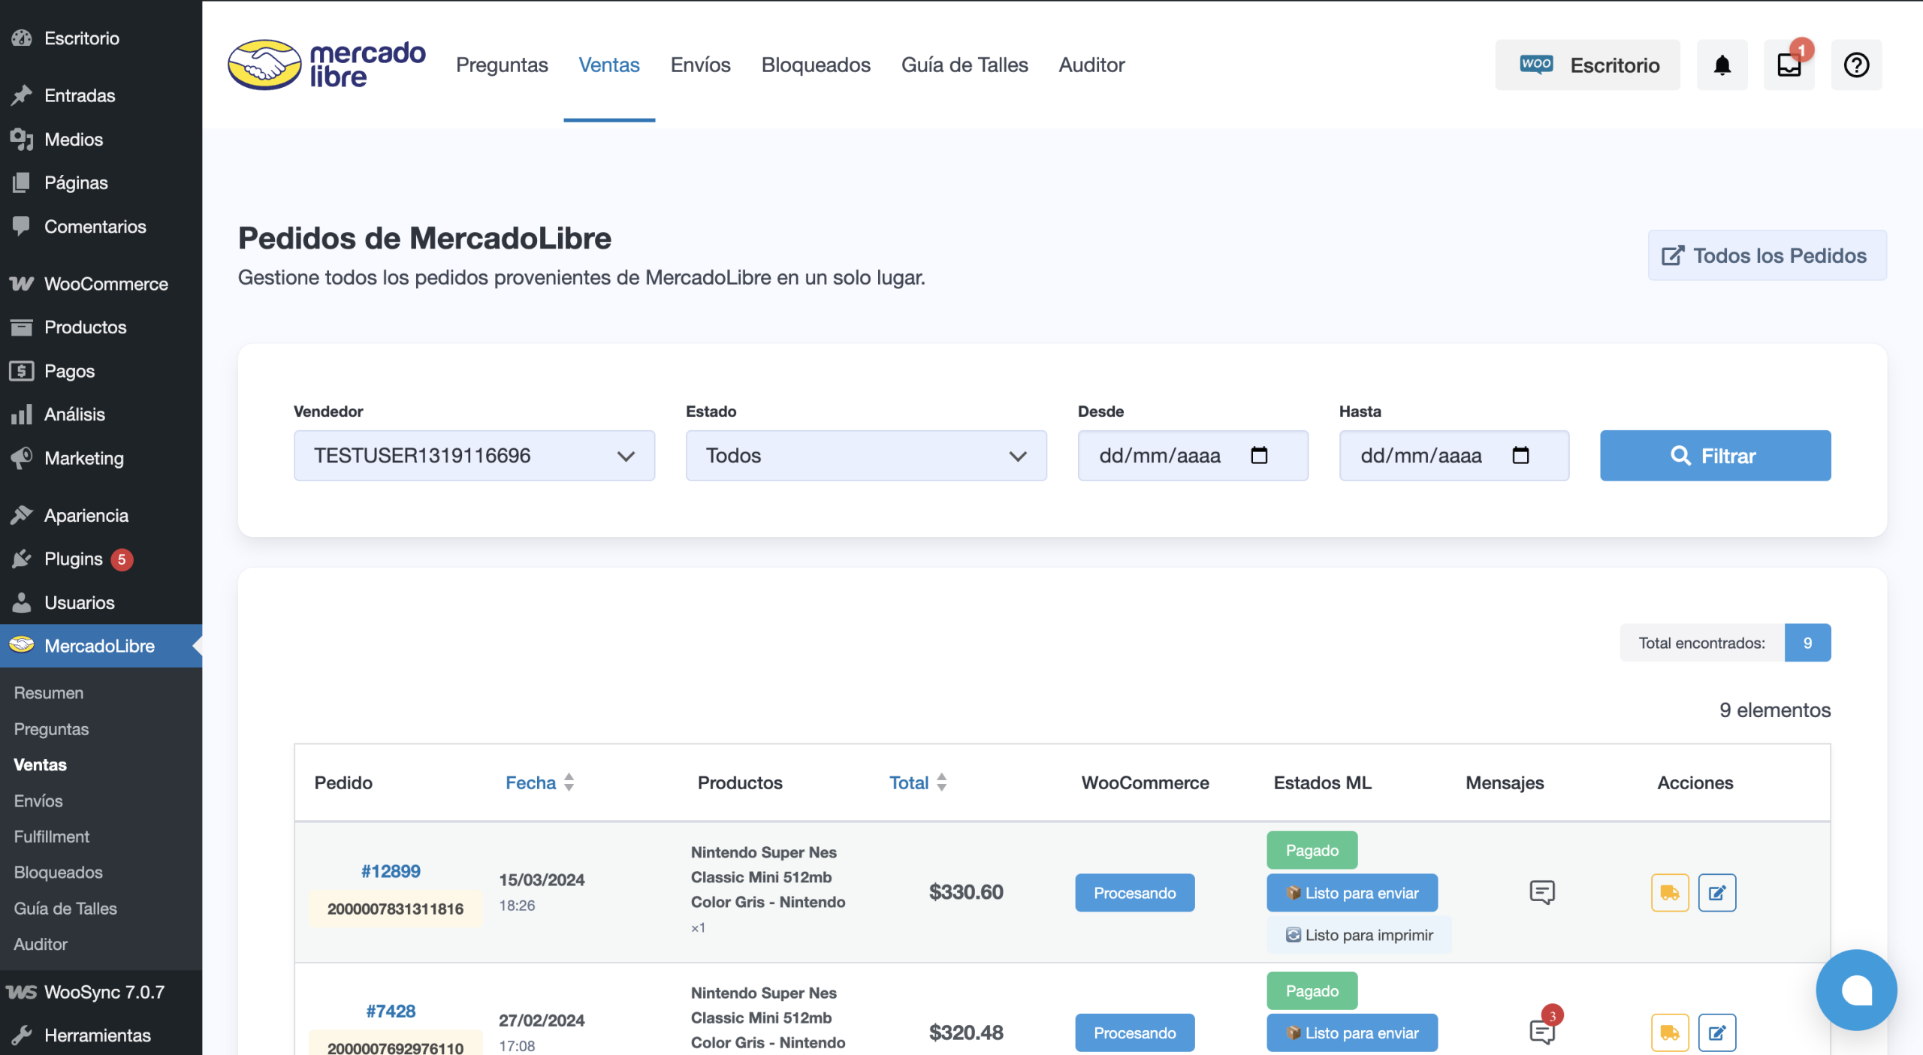Expand the Vendedor dropdown TESTUSER1319116696
Viewport: 1923px width, 1055px height.
(474, 456)
